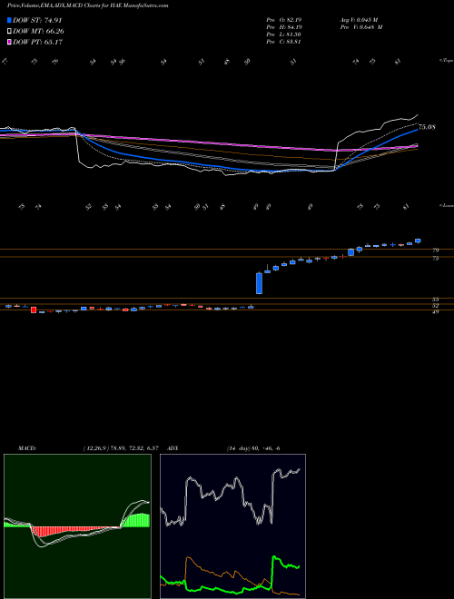The width and height of the screenshot is (454, 599).
Task: Click the last blue candlestick on the right
Action: click(x=418, y=241)
